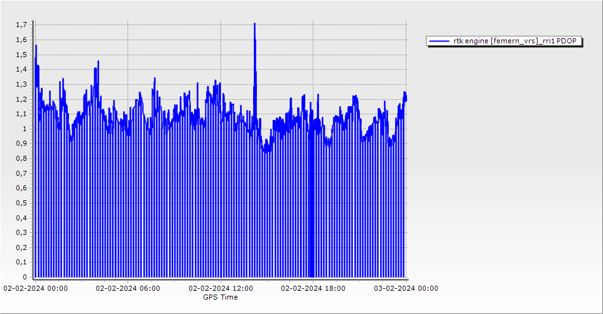Select the '03-02-2024 00:00' end time label

pos(406,288)
